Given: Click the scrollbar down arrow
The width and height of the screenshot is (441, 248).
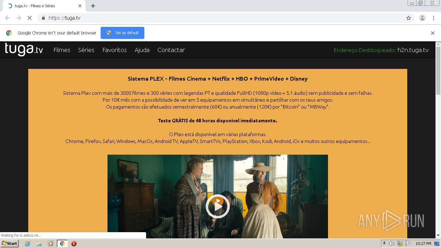Looking at the screenshot, I should point(438,236).
